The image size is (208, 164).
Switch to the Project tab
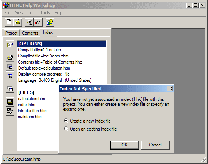click(x=11, y=33)
